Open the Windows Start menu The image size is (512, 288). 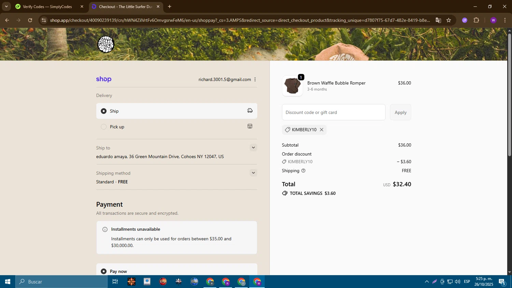8,282
